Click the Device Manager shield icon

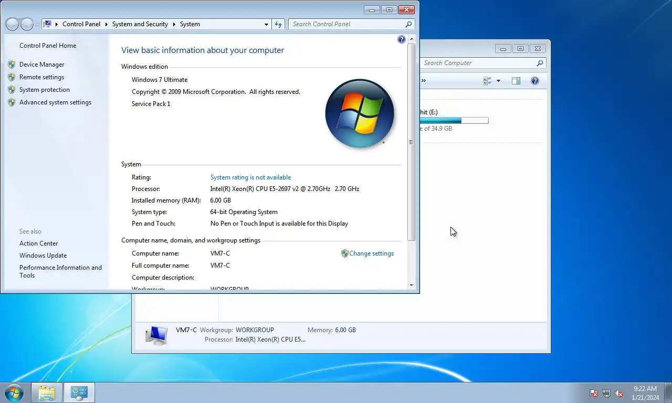(x=12, y=65)
